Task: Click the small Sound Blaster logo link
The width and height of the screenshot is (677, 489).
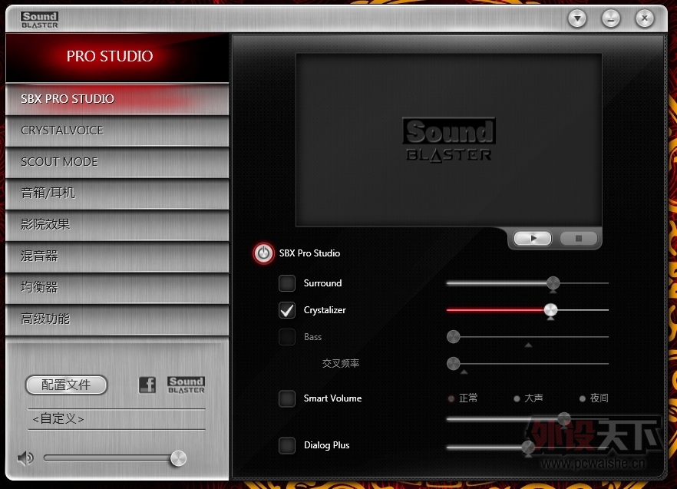Action: [x=186, y=385]
